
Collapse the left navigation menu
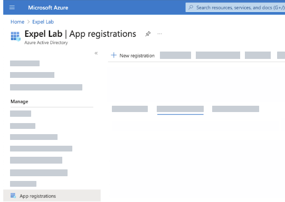pyautogui.click(x=96, y=53)
